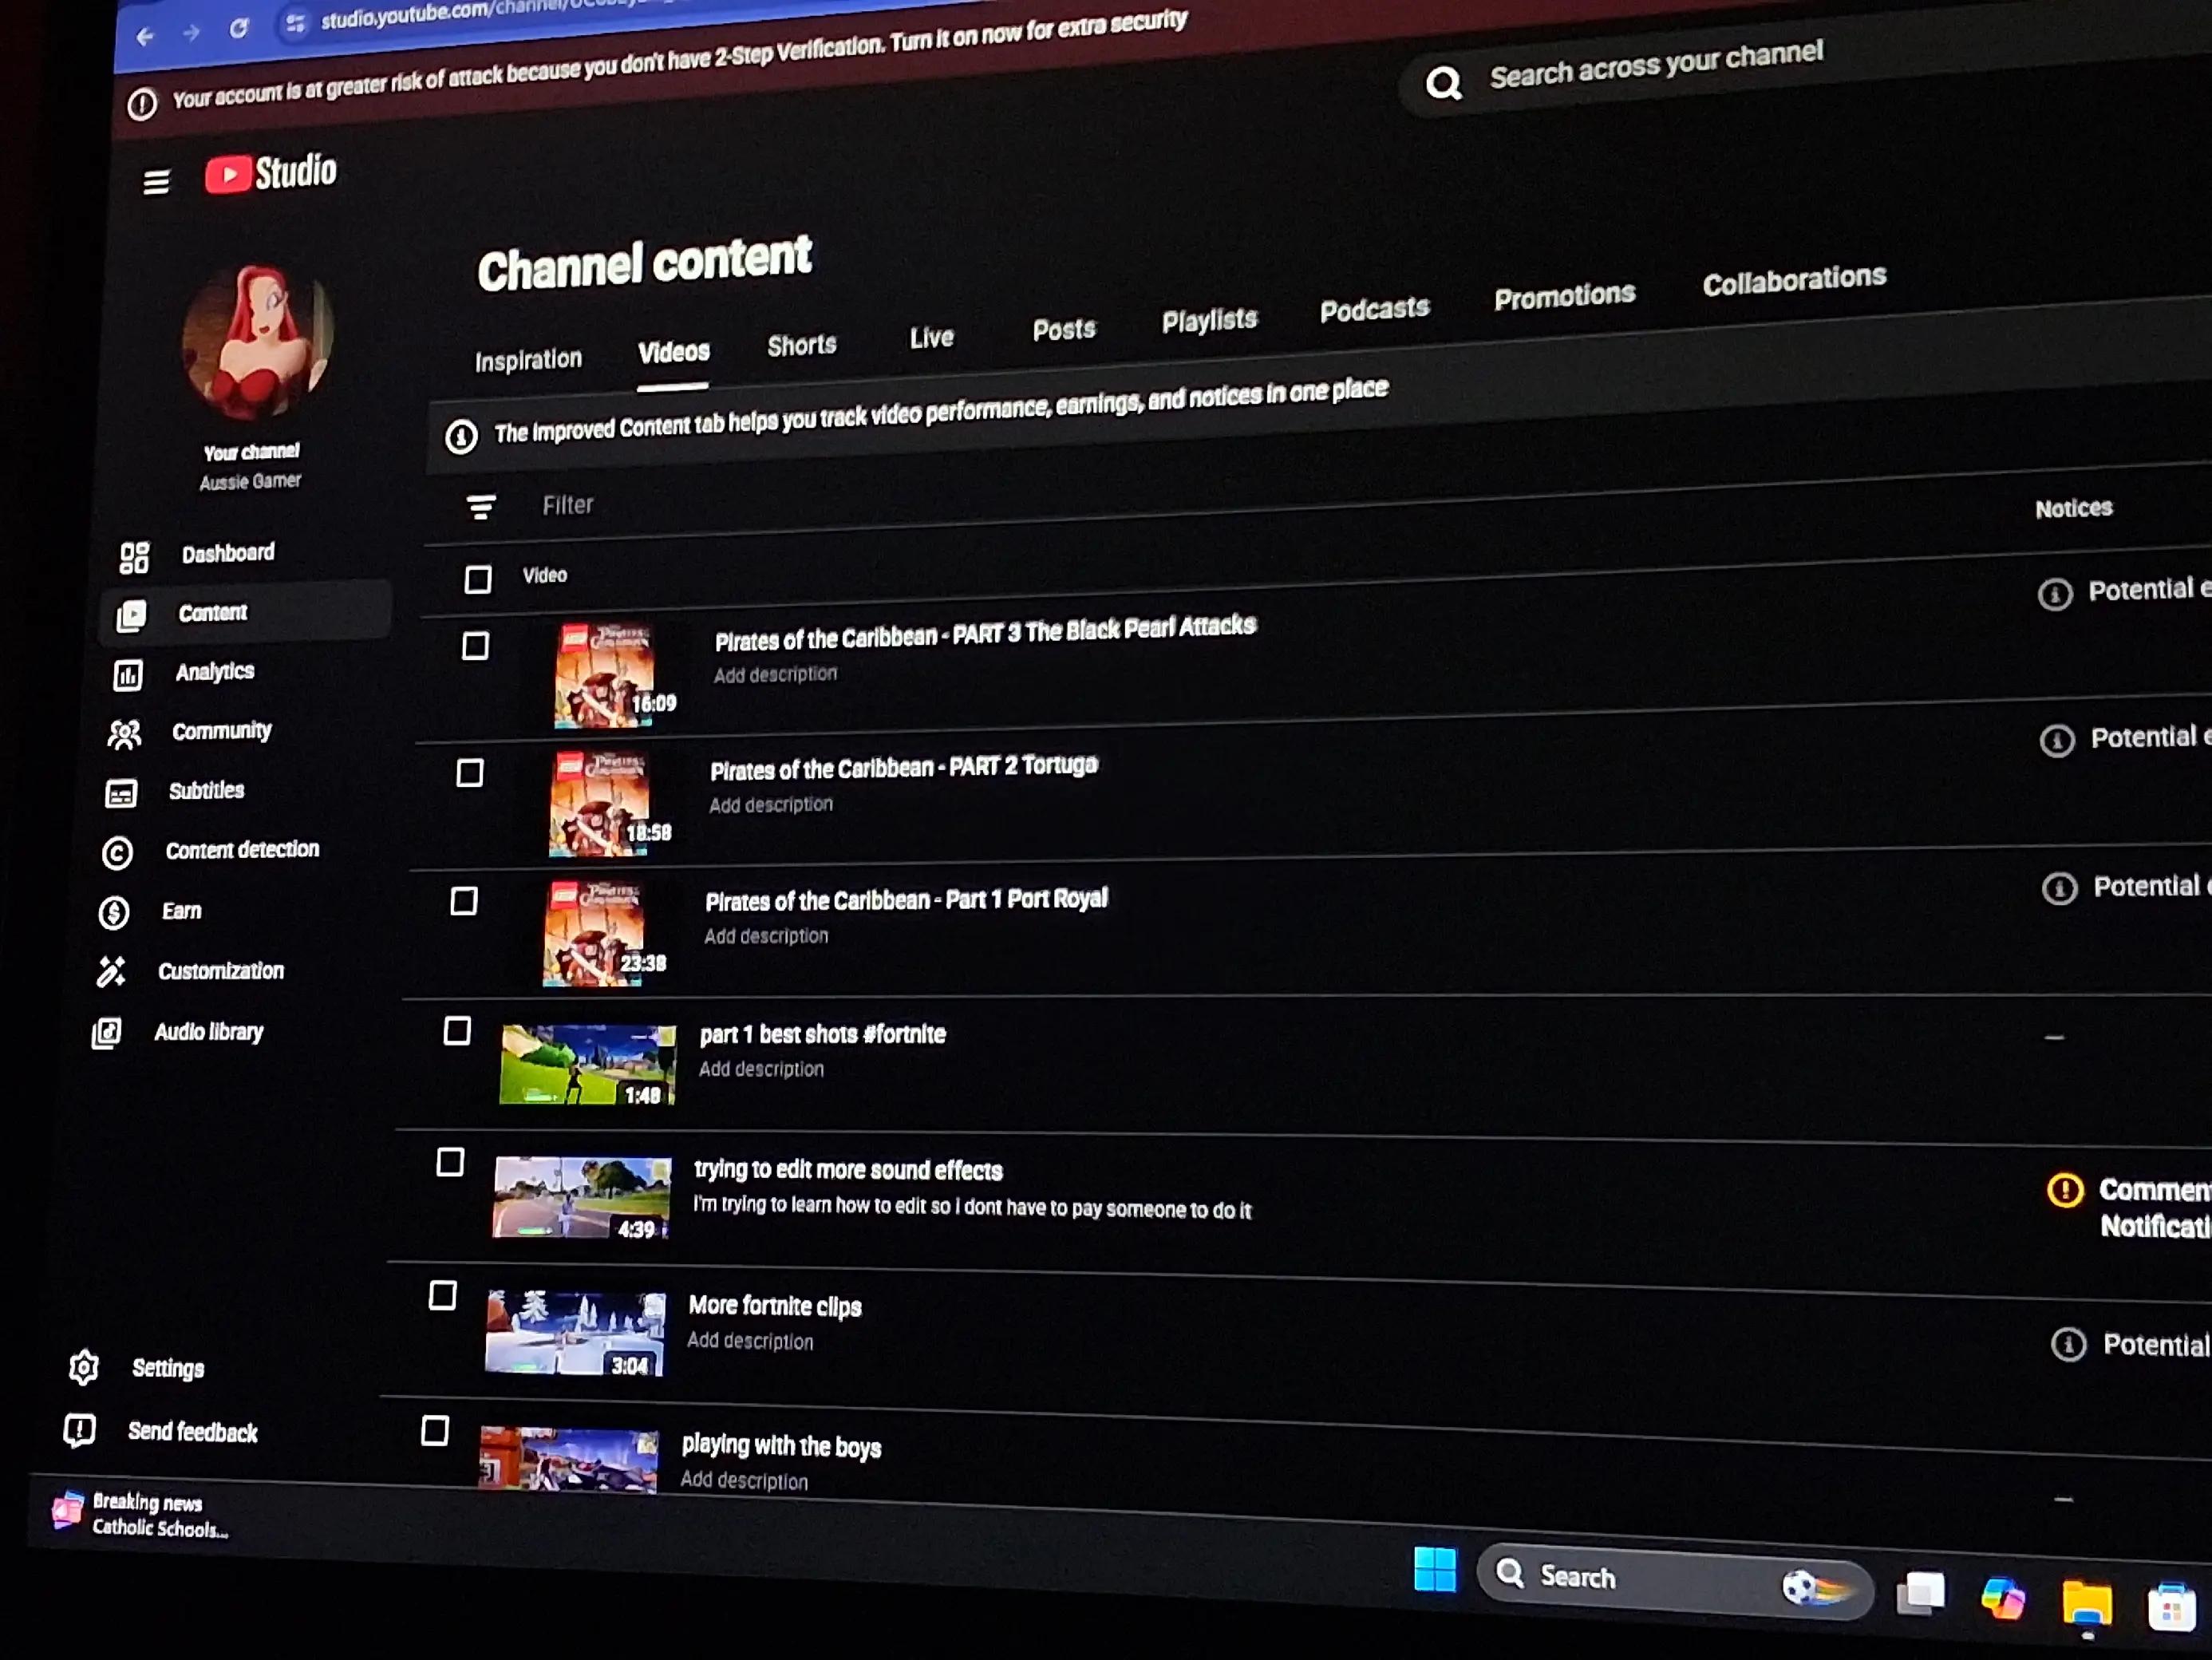Click Add description under PART 2 Tortuga

[x=771, y=804]
